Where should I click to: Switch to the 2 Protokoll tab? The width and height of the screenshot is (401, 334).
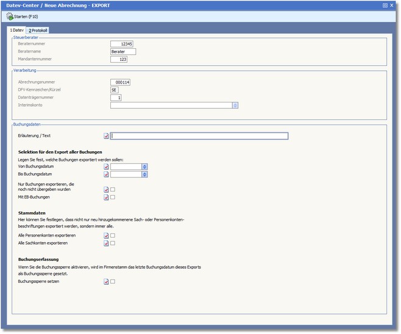38,30
